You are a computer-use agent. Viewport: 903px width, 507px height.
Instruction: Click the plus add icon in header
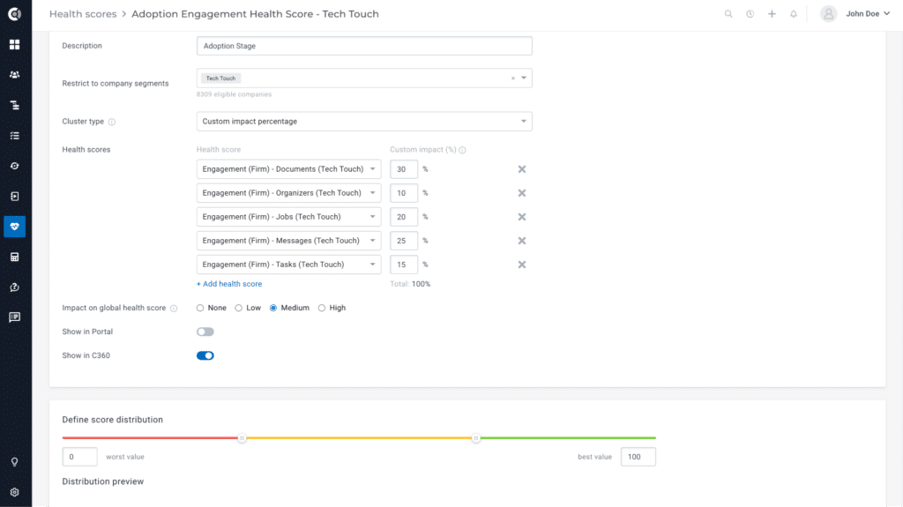pyautogui.click(x=772, y=14)
